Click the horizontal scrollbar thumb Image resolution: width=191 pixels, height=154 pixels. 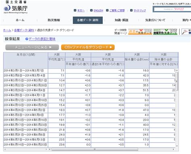[x=95, y=149]
